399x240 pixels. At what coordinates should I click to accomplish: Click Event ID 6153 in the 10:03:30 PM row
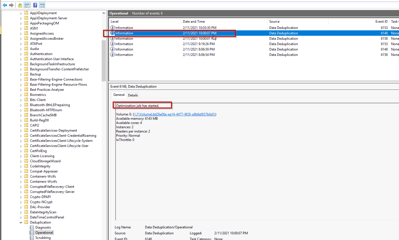[384, 28]
